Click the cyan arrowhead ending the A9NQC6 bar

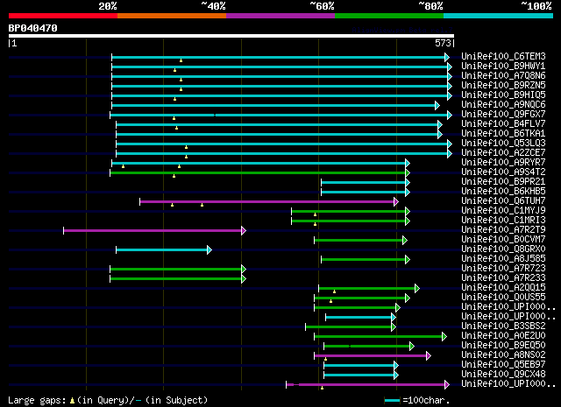(437, 105)
